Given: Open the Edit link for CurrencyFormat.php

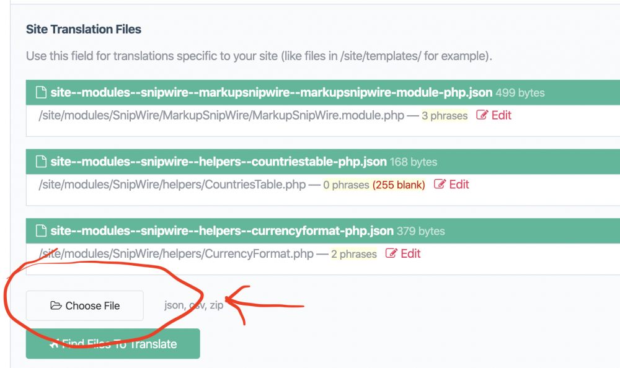Looking at the screenshot, I should [410, 253].
